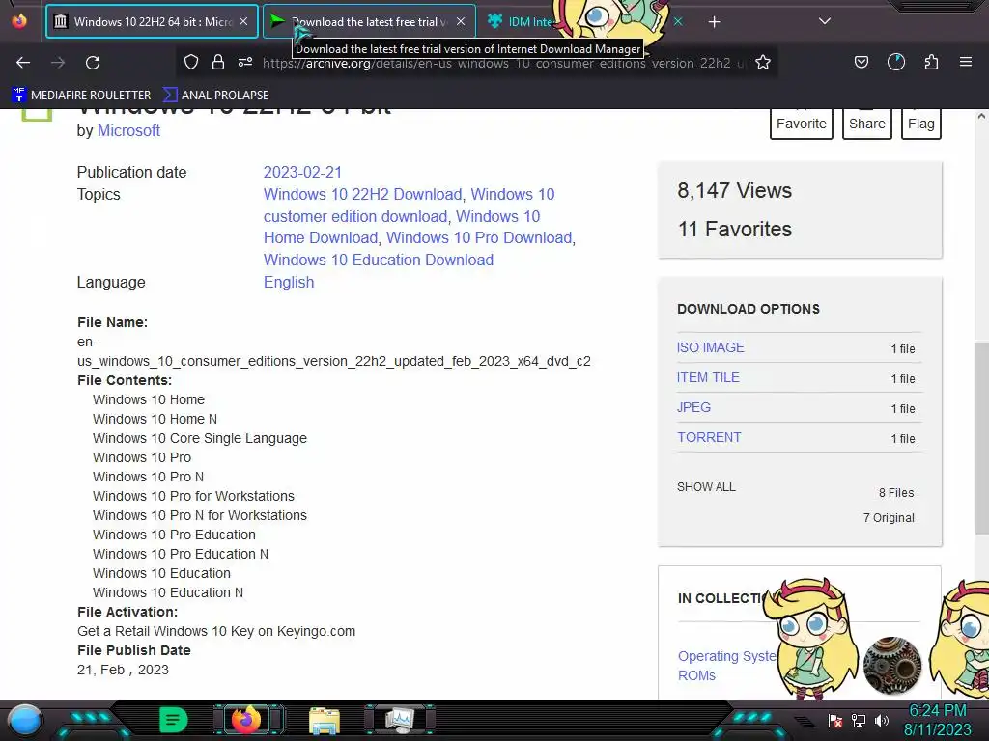The image size is (989, 741).
Task: Favorite this archive item
Action: (801, 123)
